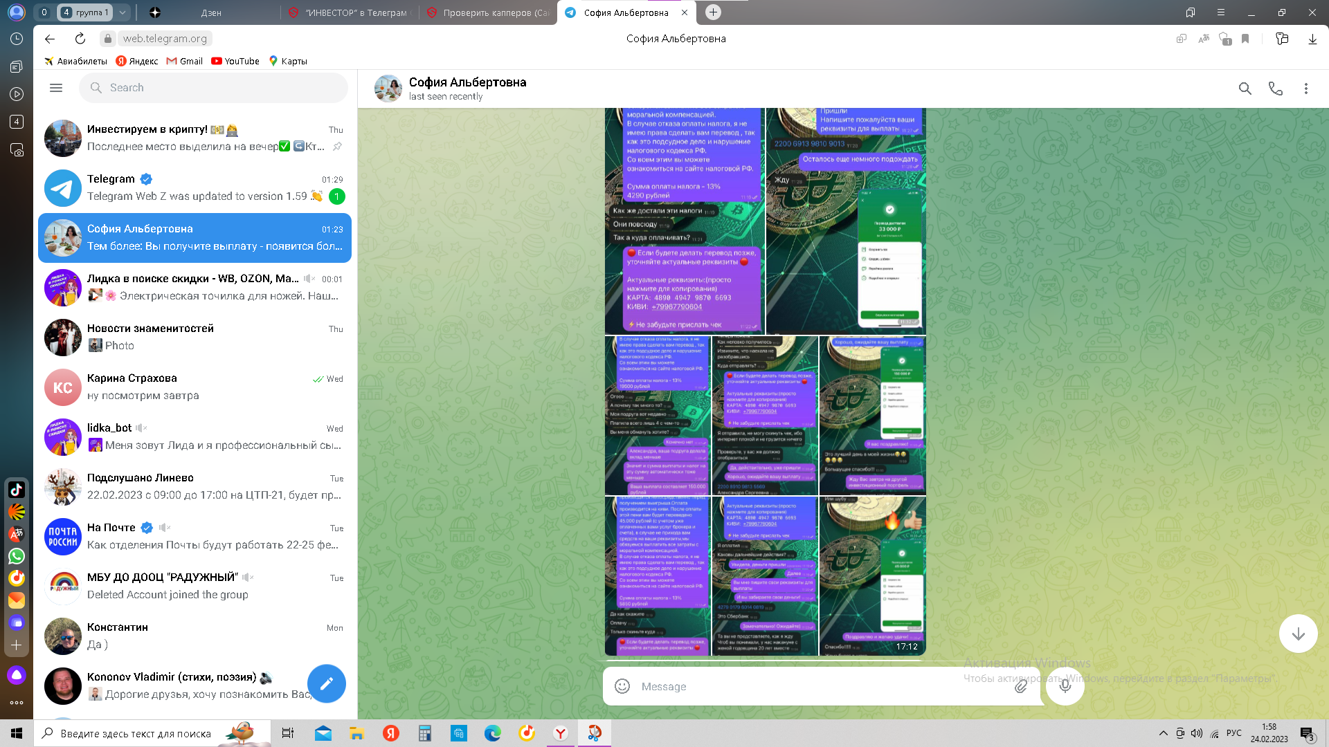Open the Mail app from the taskbar
This screenshot has width=1329, height=747.
tap(323, 733)
